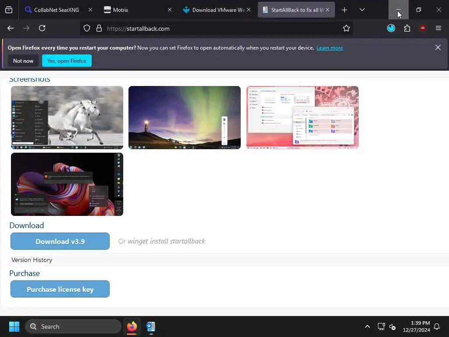Open the Learn more link

330,48
